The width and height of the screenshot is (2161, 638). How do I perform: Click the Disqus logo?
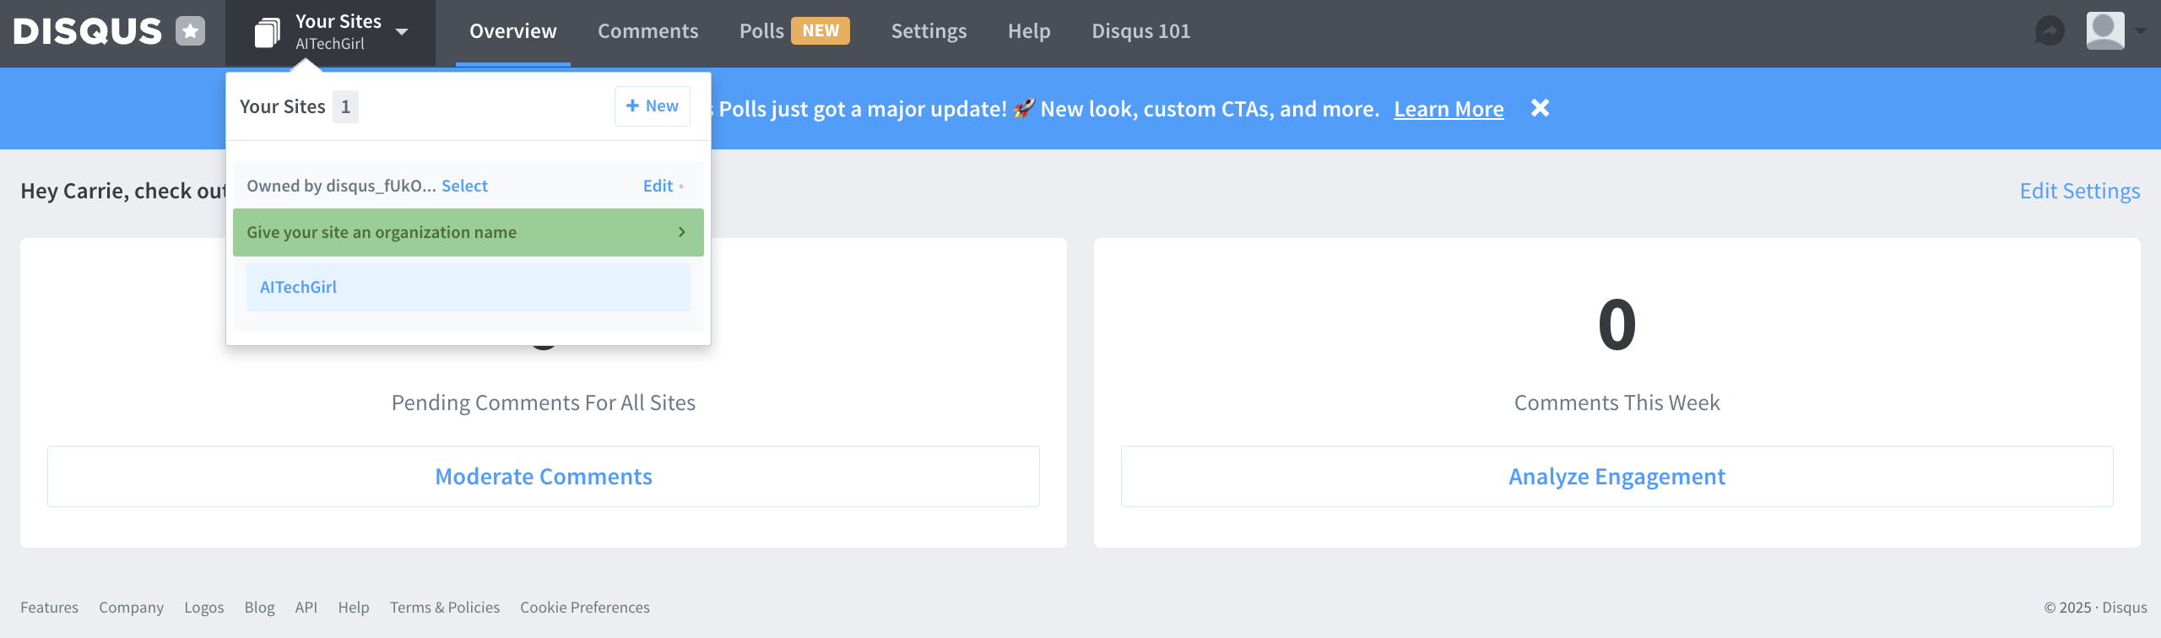click(87, 31)
